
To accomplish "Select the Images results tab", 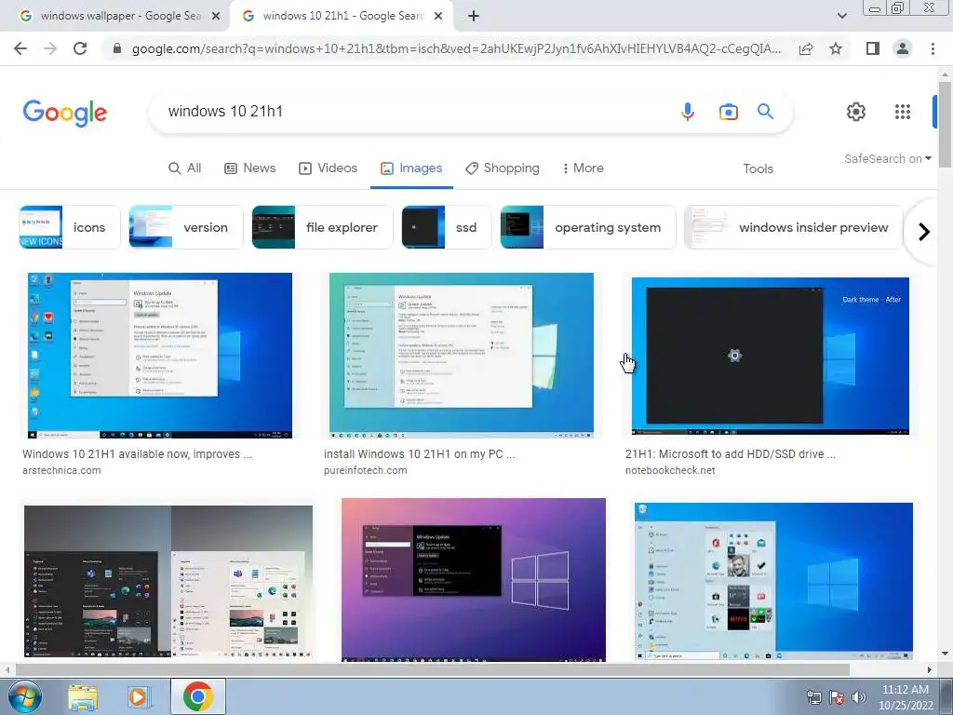I will [x=411, y=168].
